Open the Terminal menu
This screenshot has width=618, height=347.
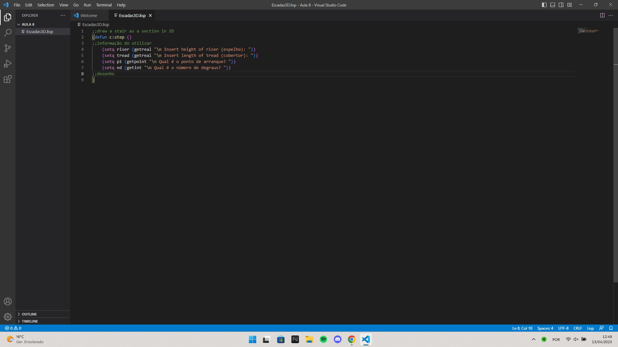[x=104, y=5]
